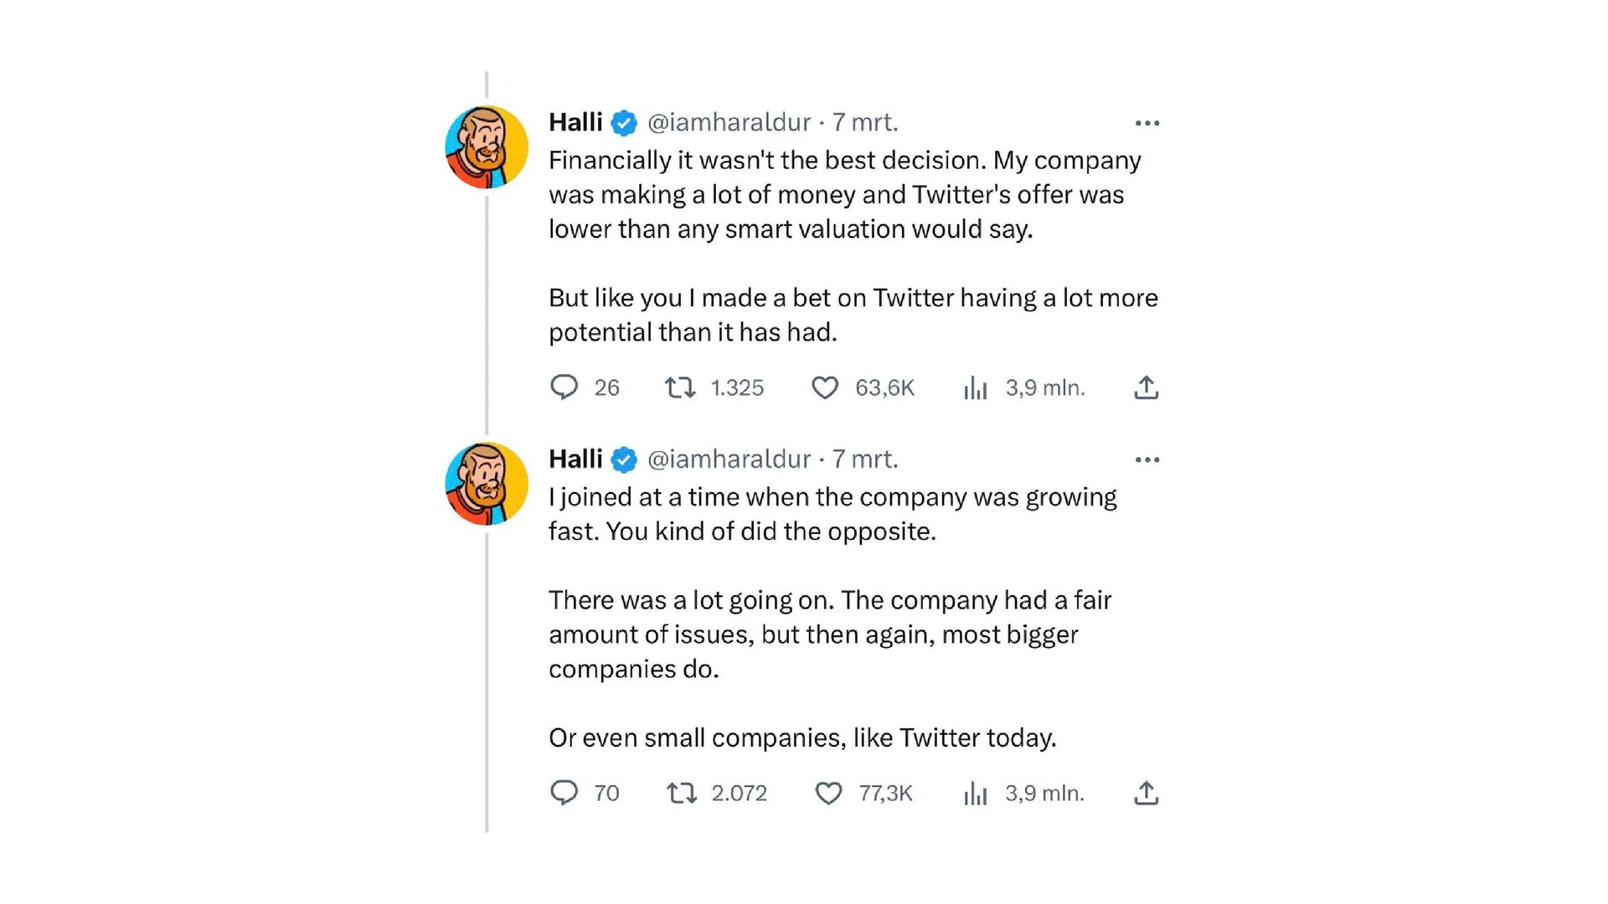Click the Halli display name in first tweet
Screen dimensions: 1608x904
pos(575,122)
